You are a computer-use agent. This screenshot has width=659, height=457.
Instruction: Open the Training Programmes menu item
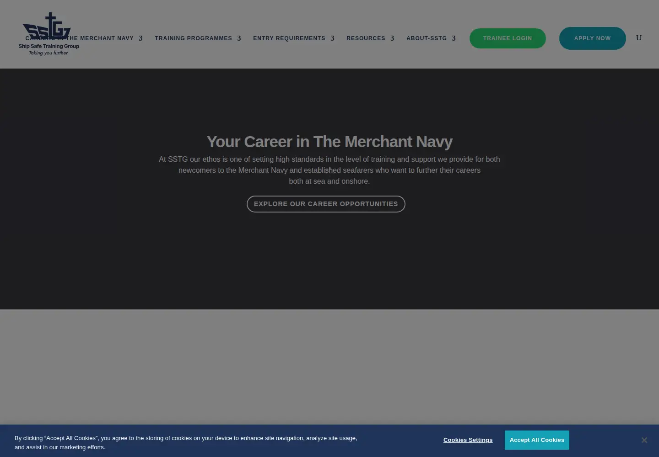click(193, 38)
